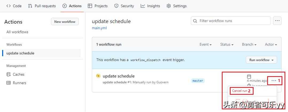Select All workflows in sidebar
The height and width of the screenshot is (112, 288).
tap(17, 32)
